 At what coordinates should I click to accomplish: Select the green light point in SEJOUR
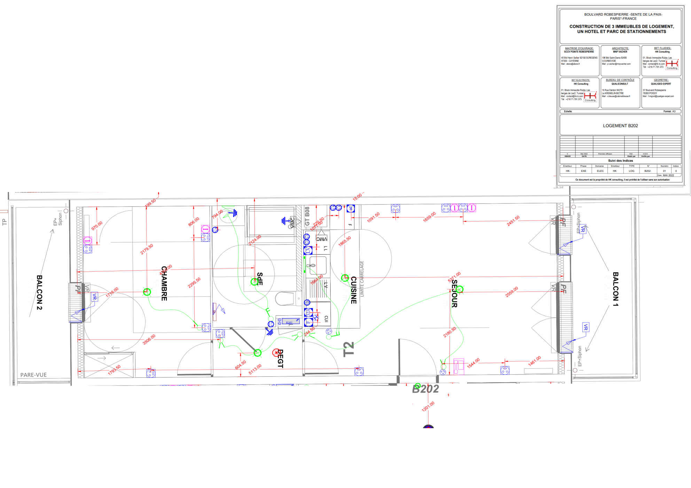[460, 289]
